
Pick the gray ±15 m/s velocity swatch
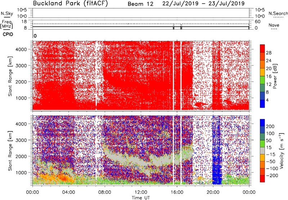point(262,151)
